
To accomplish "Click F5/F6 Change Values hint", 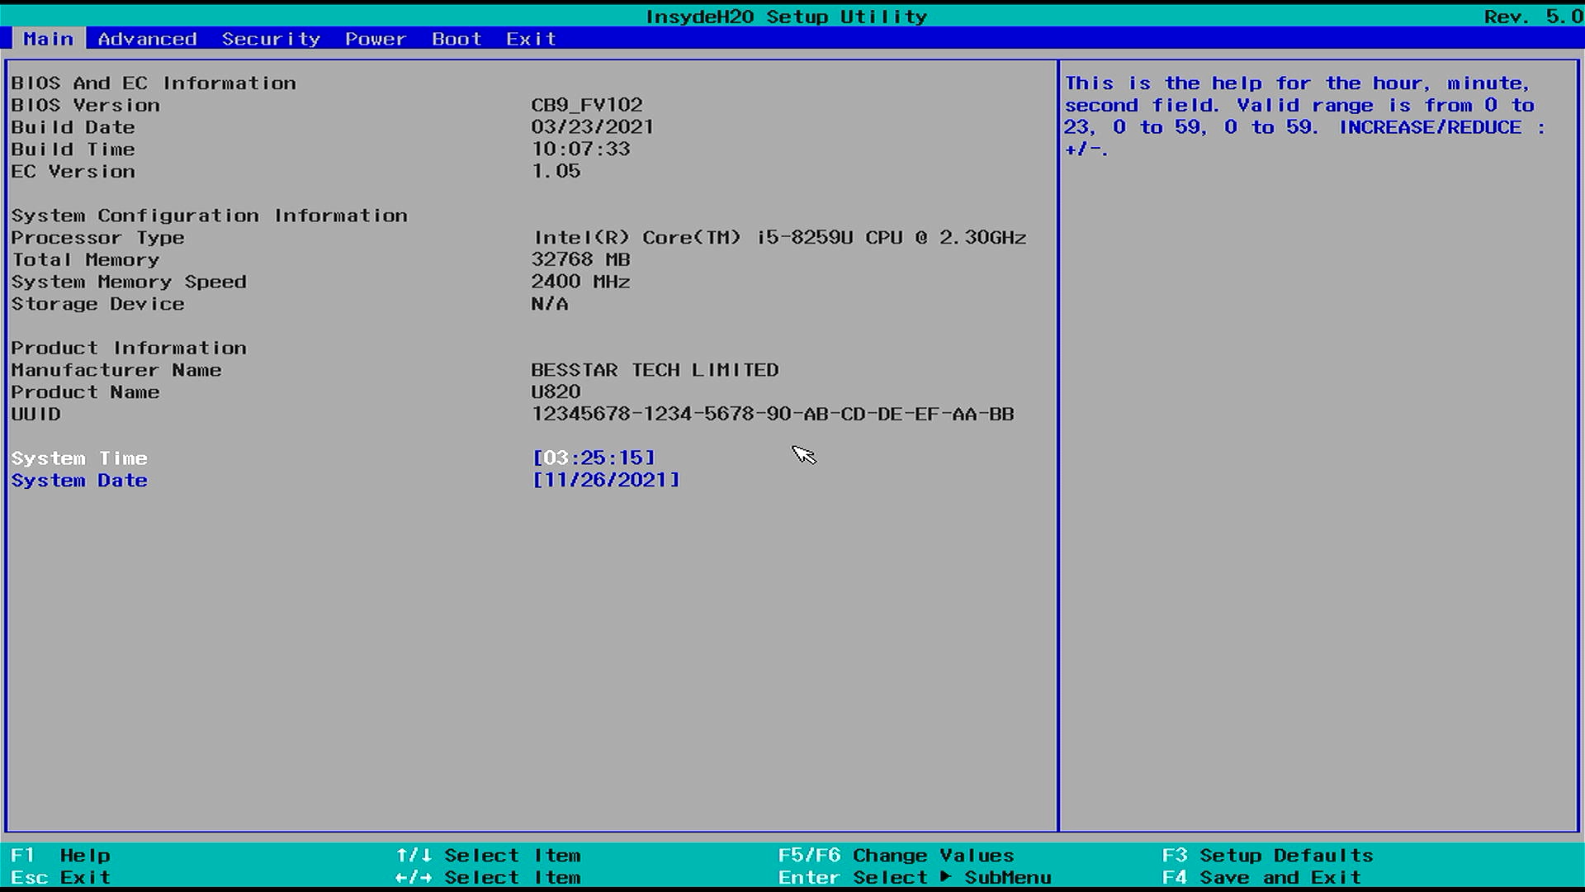I will click(x=896, y=856).
